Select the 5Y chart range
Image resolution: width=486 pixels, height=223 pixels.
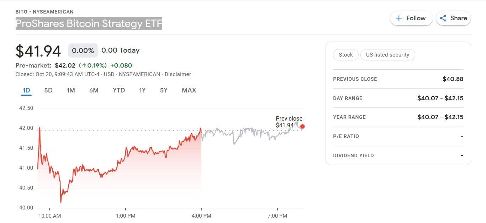coord(164,90)
